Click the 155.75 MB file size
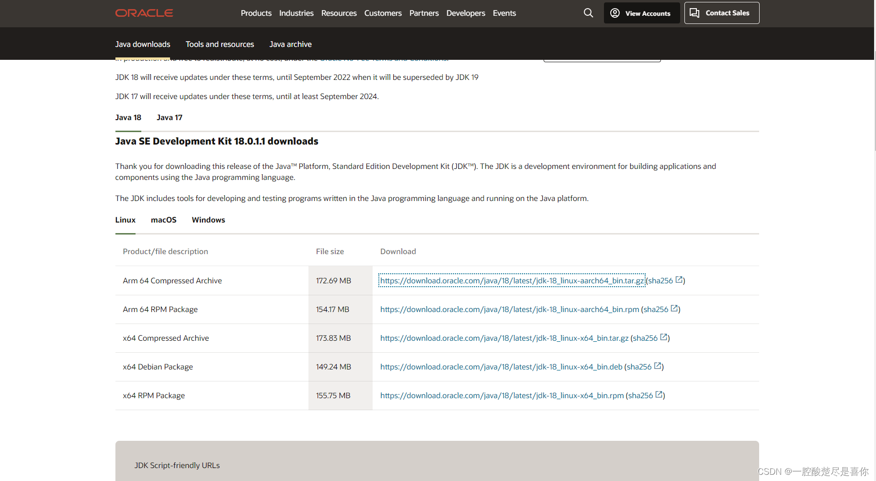This screenshot has width=876, height=481. pyautogui.click(x=333, y=395)
